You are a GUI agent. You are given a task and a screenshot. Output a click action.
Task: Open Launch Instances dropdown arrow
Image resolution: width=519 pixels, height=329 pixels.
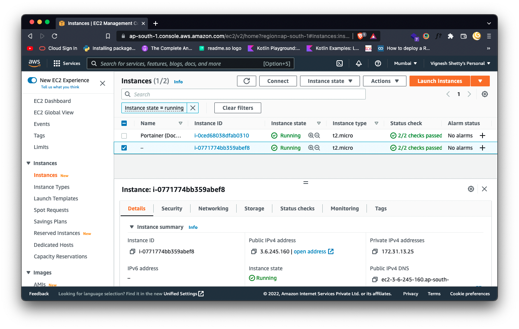tap(480, 81)
